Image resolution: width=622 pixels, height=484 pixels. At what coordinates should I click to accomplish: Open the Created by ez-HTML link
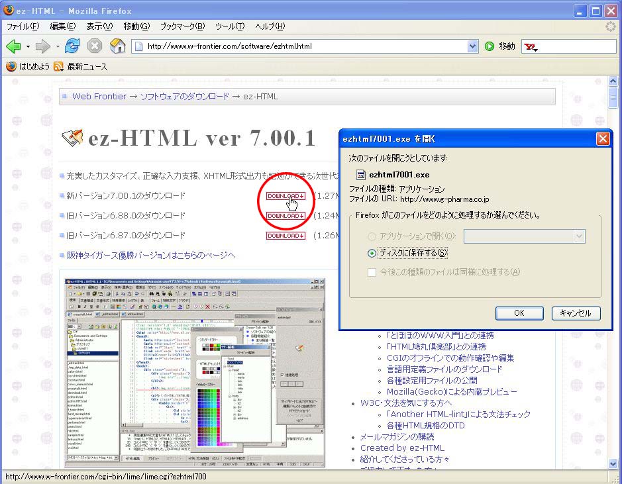point(402,448)
